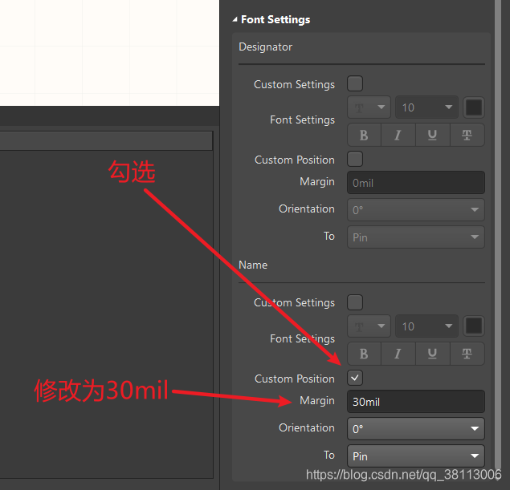Enable Name Custom Settings checkbox

click(355, 302)
